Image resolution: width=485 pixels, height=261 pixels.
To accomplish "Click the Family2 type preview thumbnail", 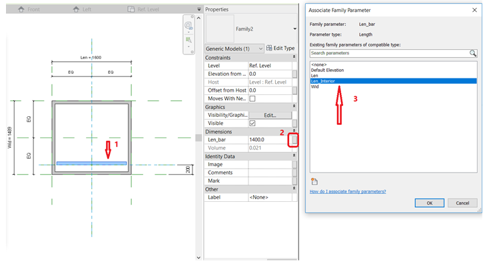I will tap(220, 29).
